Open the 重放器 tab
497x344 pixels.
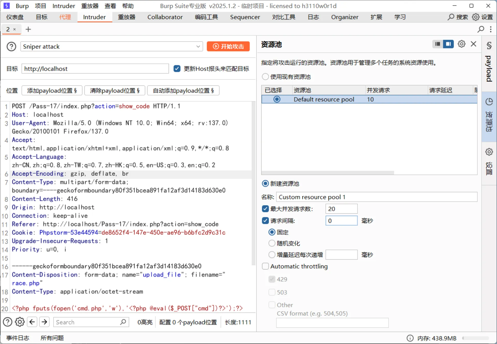[x=126, y=17]
